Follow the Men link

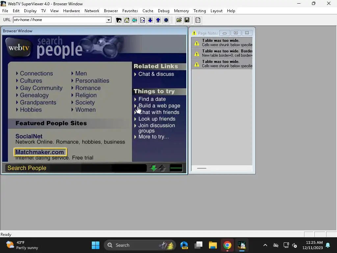81,73
